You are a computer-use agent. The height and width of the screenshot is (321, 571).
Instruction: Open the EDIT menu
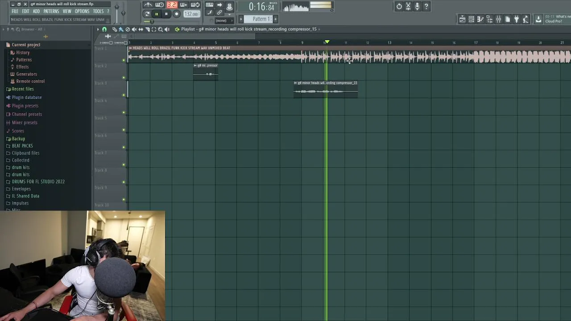pyautogui.click(x=25, y=11)
